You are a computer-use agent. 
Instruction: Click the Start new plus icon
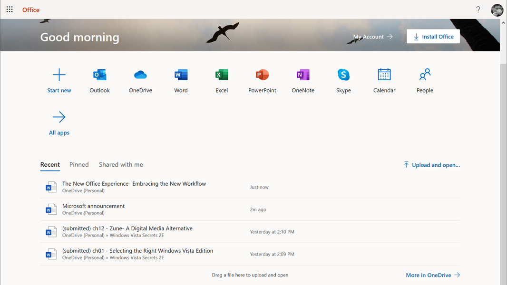(59, 75)
